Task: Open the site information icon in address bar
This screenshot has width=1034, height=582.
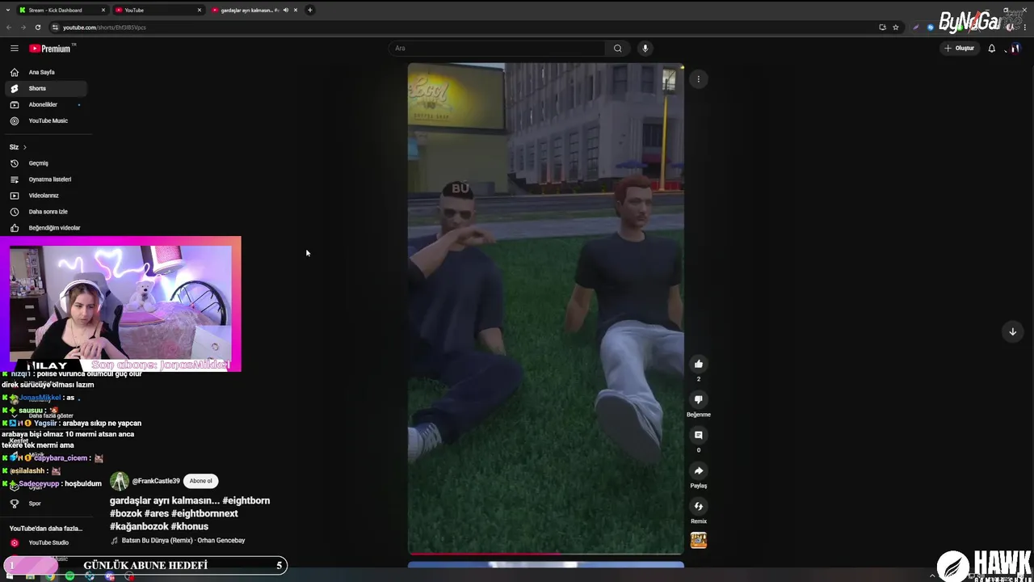Action: click(55, 27)
